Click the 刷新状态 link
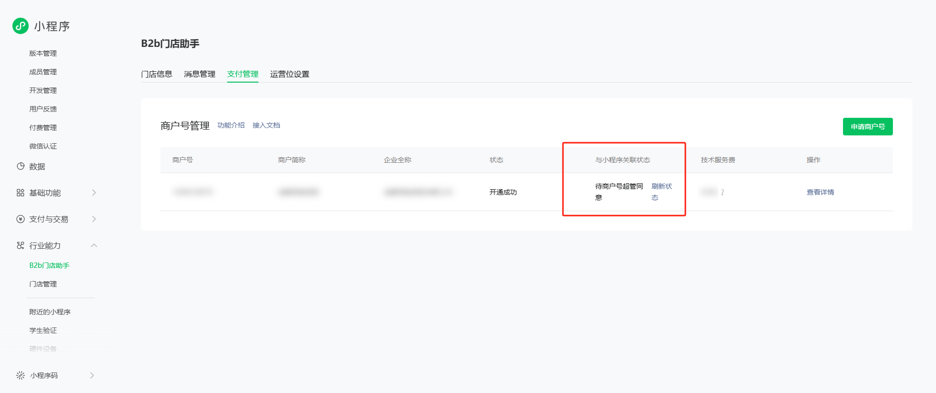Viewport: 936px width, 393px height. click(661, 192)
